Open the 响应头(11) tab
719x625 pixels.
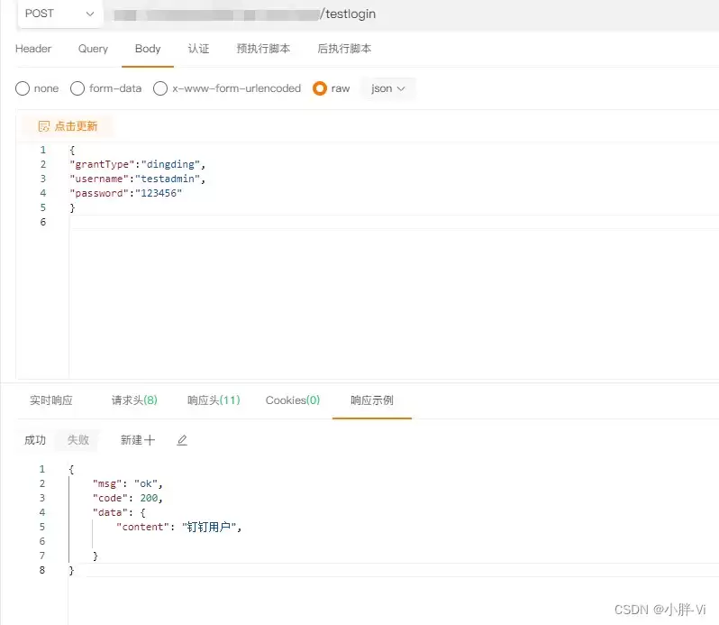coord(214,400)
